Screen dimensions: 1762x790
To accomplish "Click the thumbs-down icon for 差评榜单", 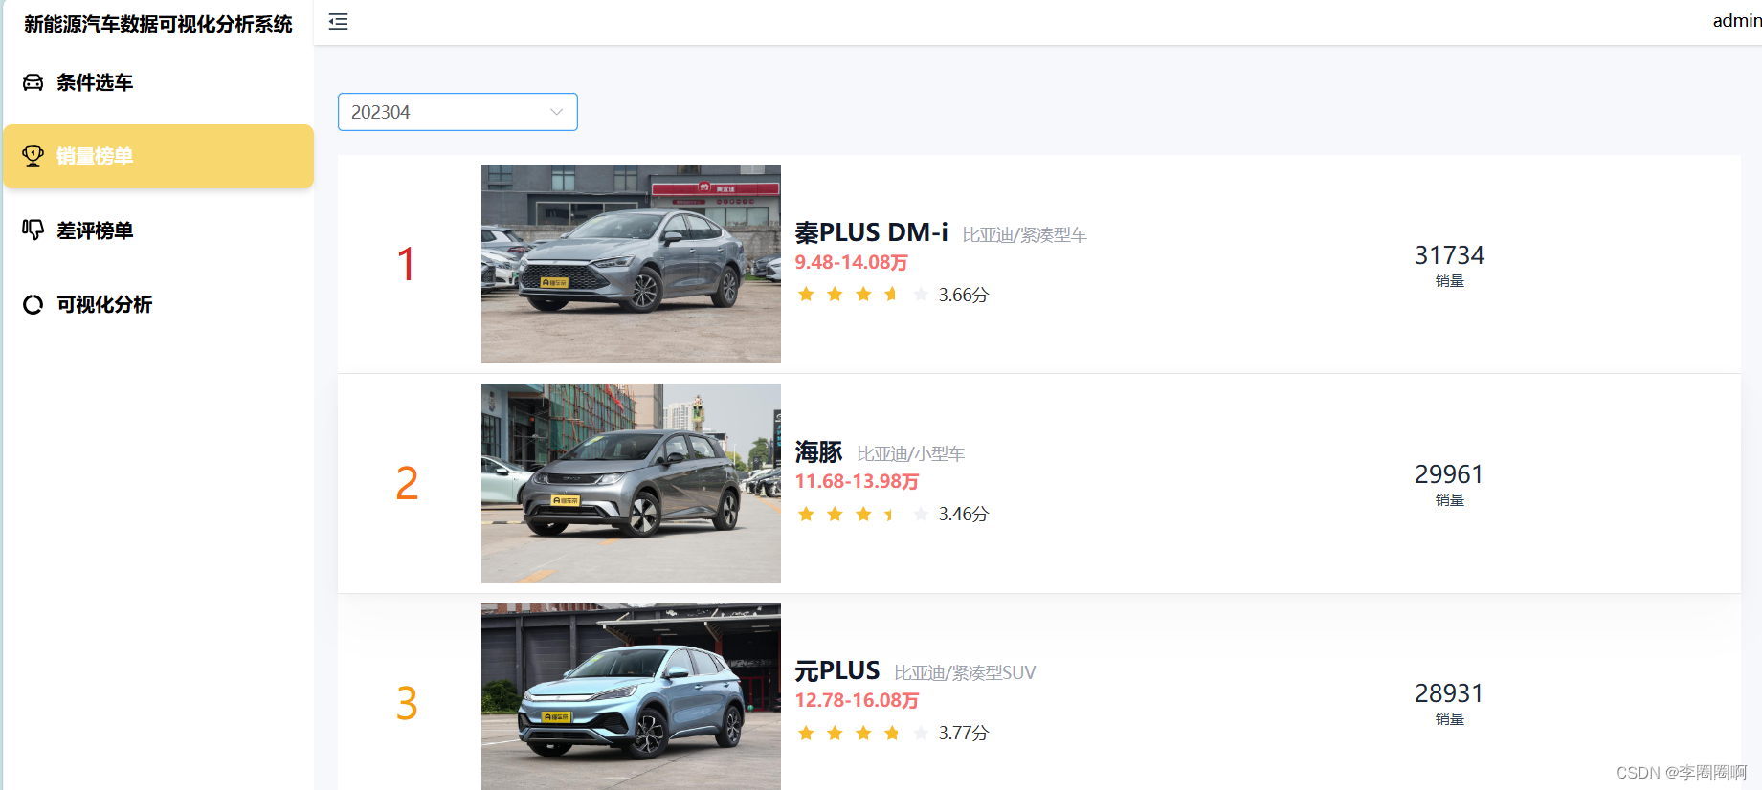I will pyautogui.click(x=33, y=230).
